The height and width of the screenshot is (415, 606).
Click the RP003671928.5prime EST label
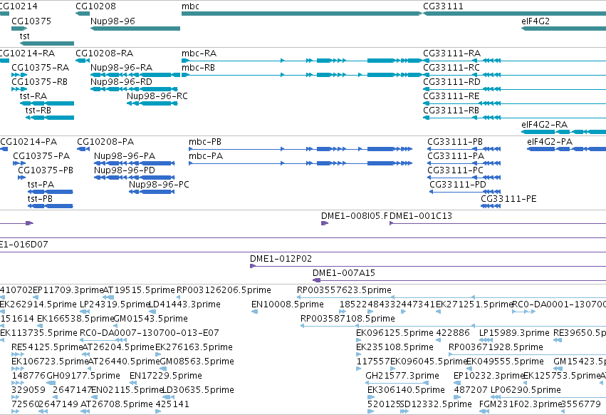click(x=496, y=347)
